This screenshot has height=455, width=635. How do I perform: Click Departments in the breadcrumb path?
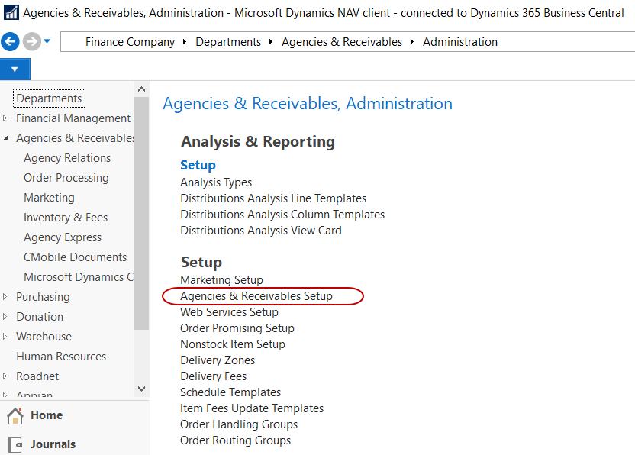coord(228,42)
